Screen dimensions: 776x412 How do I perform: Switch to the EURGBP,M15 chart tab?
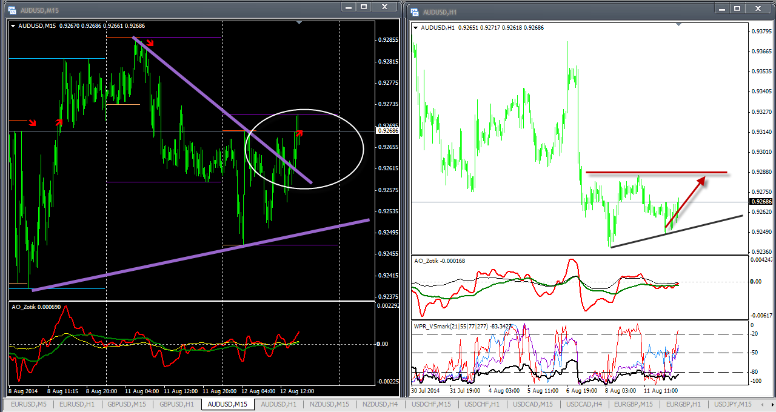(x=635, y=404)
